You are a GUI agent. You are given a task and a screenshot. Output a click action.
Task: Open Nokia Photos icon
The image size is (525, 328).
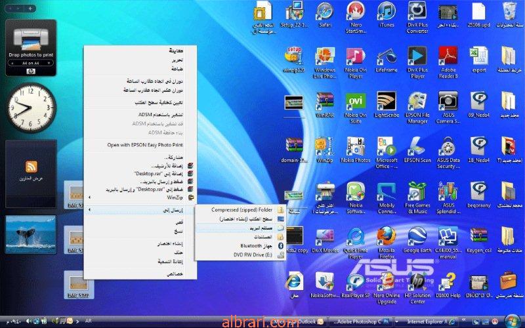coord(356,150)
